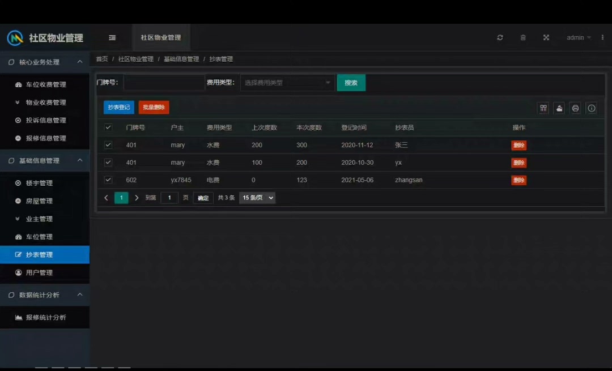Image resolution: width=612 pixels, height=371 pixels.
Task: Uncheck the row for door 602
Action: [x=108, y=180]
